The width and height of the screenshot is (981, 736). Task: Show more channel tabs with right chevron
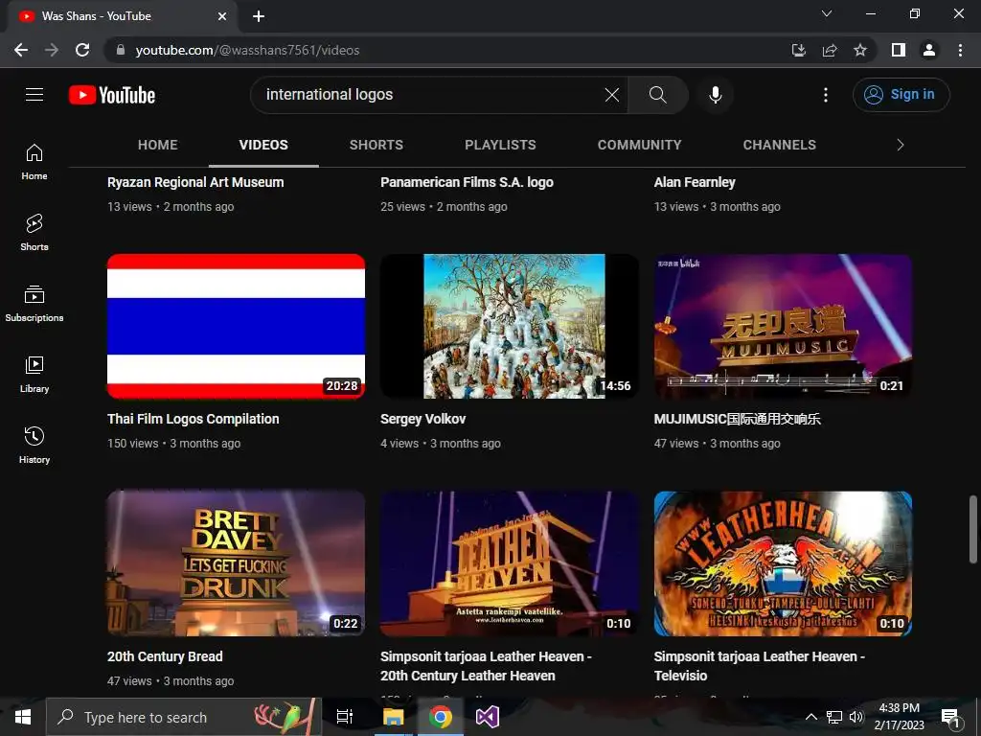pyautogui.click(x=901, y=146)
